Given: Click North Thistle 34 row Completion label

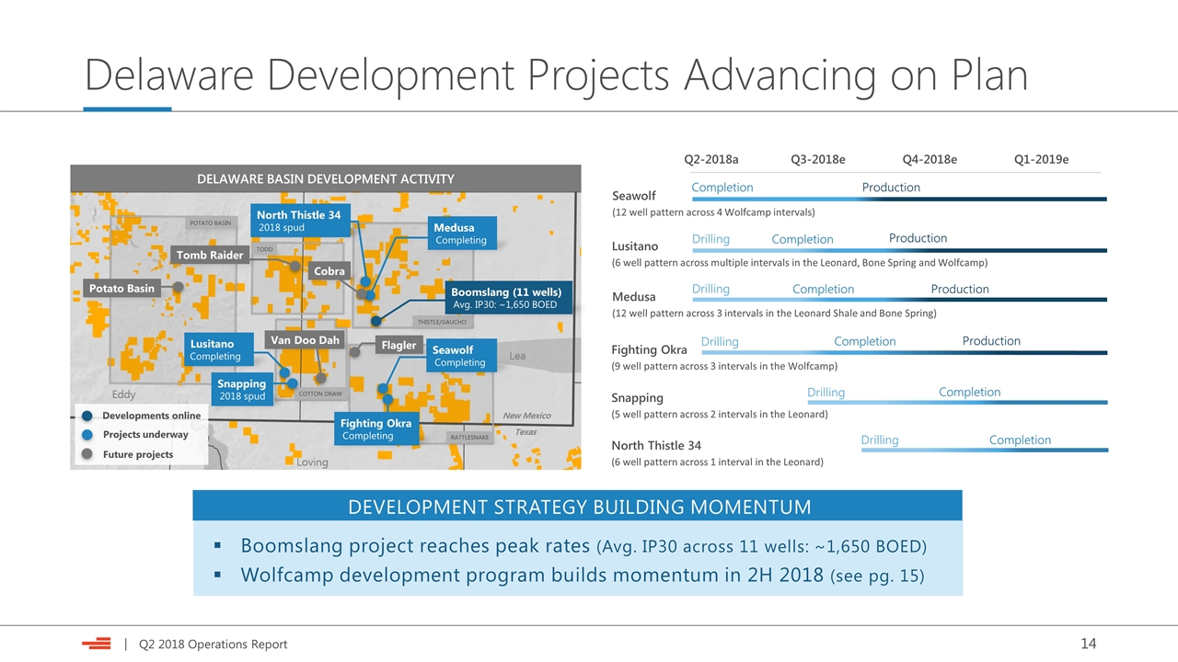Looking at the screenshot, I should pyautogui.click(x=1020, y=440).
